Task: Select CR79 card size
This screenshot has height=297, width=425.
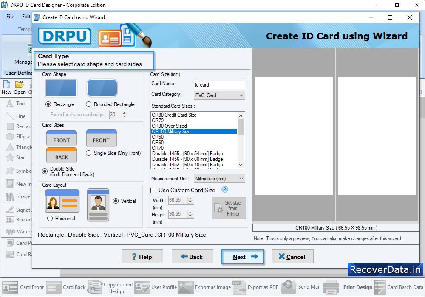Action: [x=194, y=120]
